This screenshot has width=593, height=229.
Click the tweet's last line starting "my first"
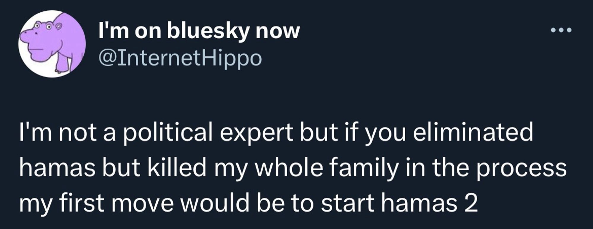[x=248, y=204]
